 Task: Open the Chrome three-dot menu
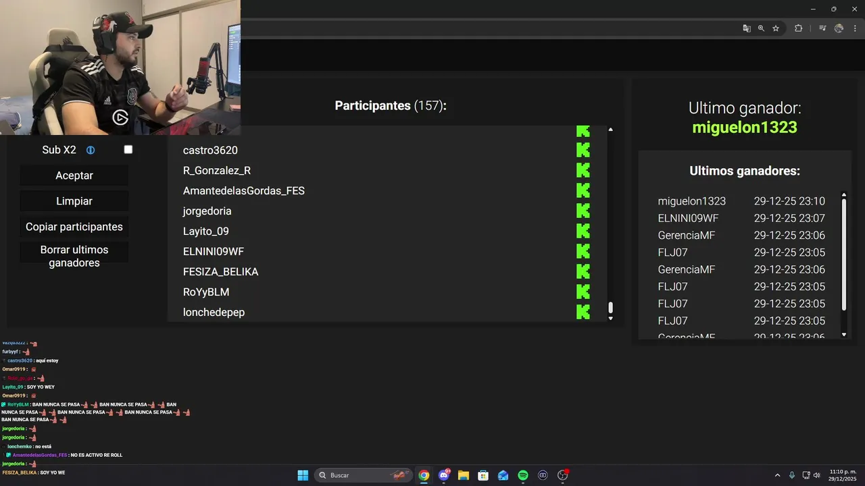855,28
